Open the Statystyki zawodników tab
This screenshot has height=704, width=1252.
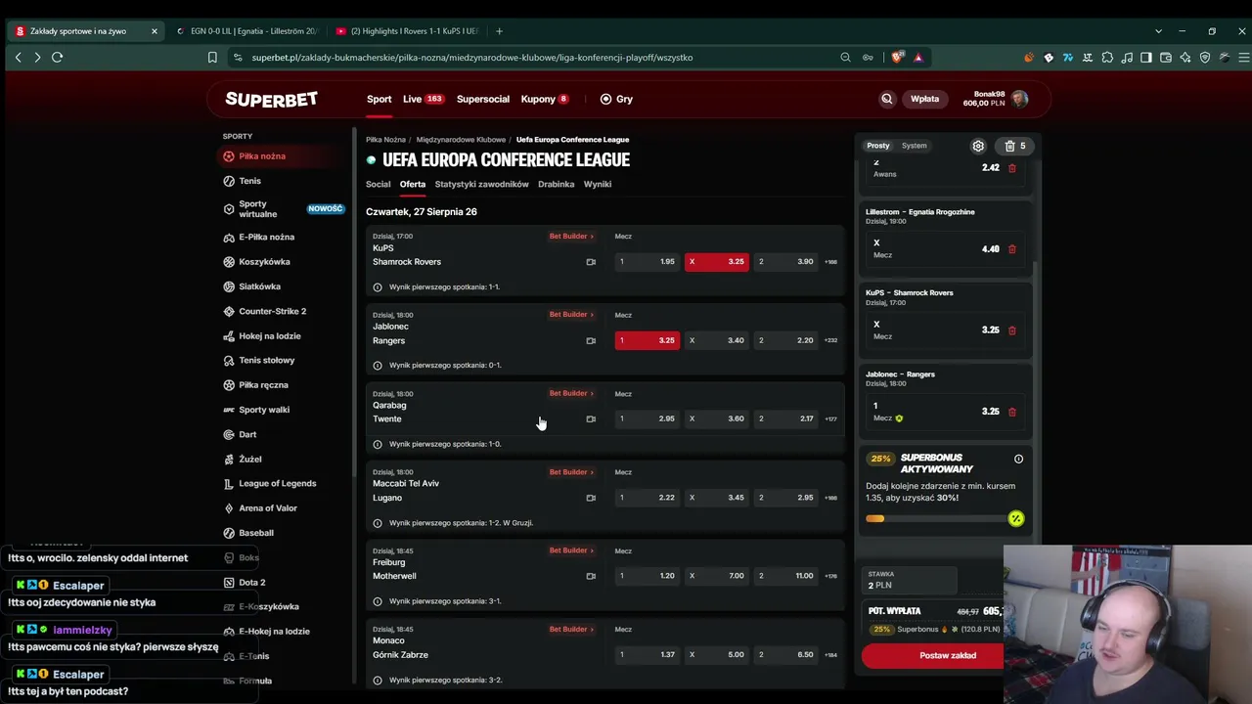[481, 184]
